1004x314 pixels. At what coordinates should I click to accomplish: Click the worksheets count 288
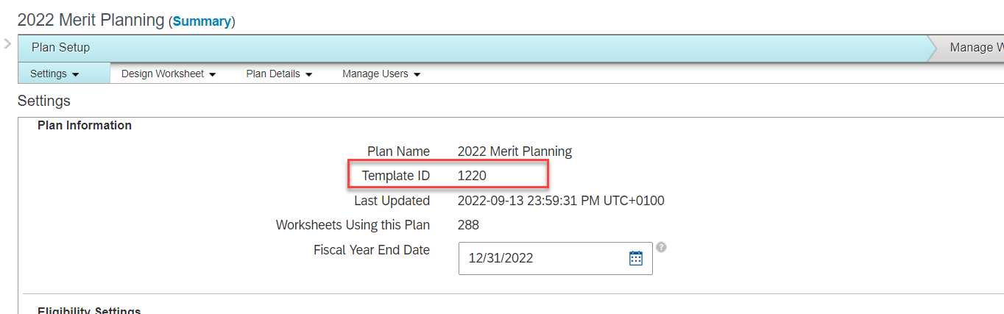click(468, 225)
